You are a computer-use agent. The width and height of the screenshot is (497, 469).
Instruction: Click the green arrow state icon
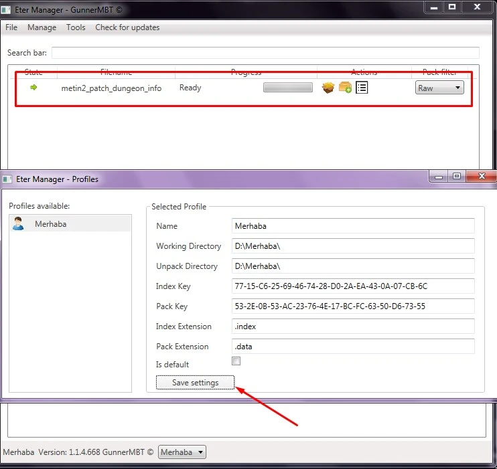[33, 87]
